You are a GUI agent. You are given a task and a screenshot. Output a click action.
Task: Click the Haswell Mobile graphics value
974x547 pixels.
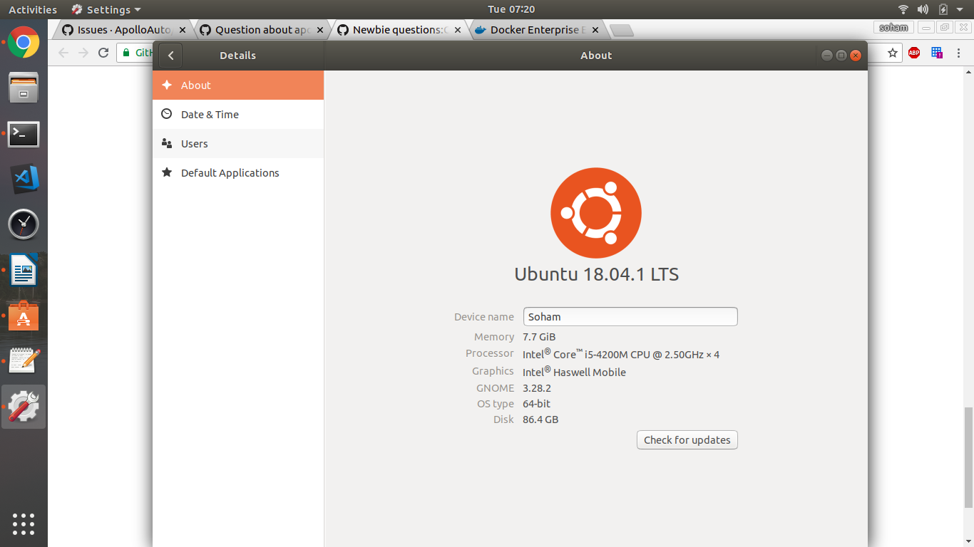[574, 372]
